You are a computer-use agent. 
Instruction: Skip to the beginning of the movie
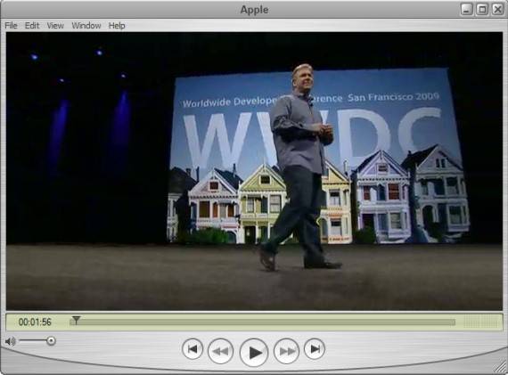pyautogui.click(x=193, y=349)
